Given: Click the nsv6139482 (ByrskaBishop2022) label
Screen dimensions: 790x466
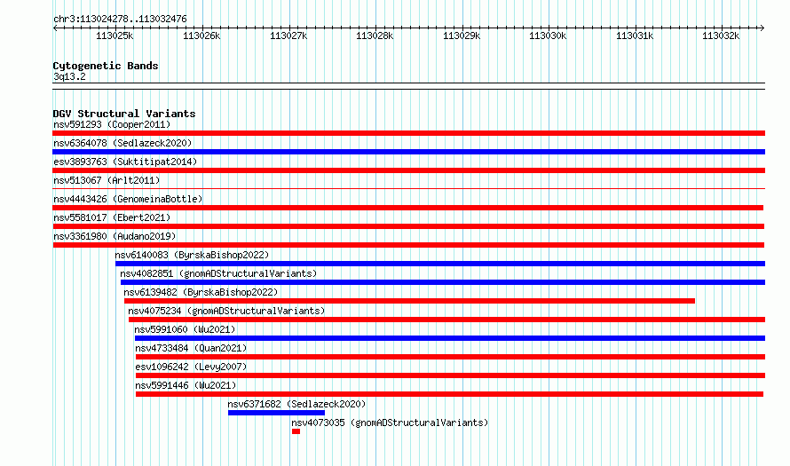Looking at the screenshot, I should (x=201, y=292).
